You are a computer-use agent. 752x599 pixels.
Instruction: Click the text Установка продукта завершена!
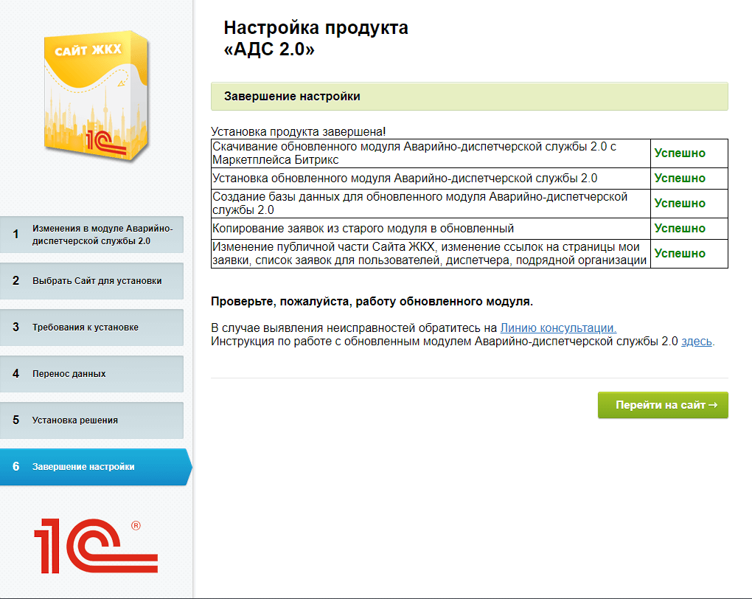[299, 131]
